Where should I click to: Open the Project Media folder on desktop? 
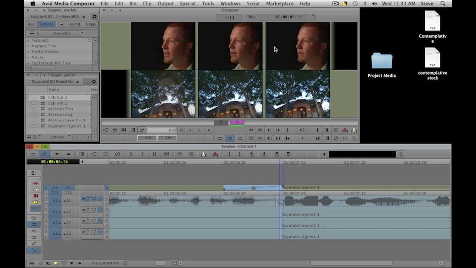coord(382,65)
